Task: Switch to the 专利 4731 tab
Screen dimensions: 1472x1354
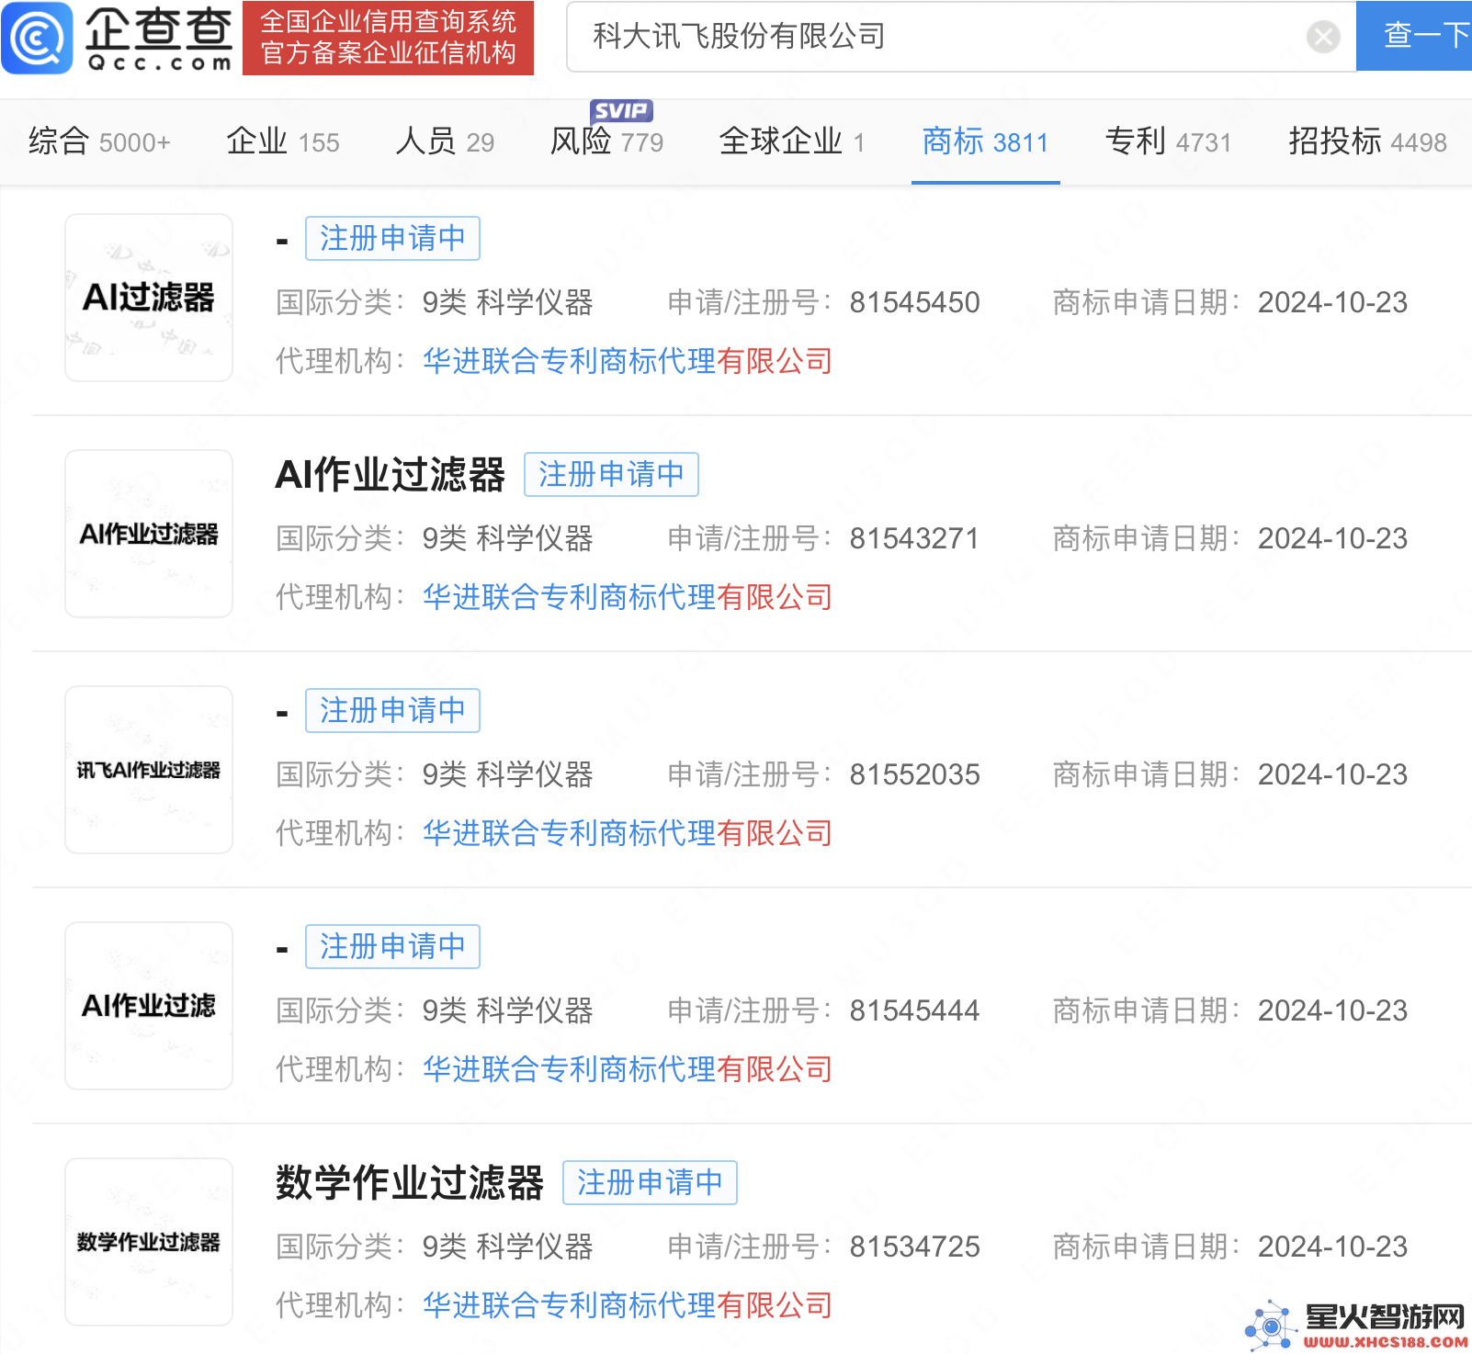Action: tap(1168, 142)
